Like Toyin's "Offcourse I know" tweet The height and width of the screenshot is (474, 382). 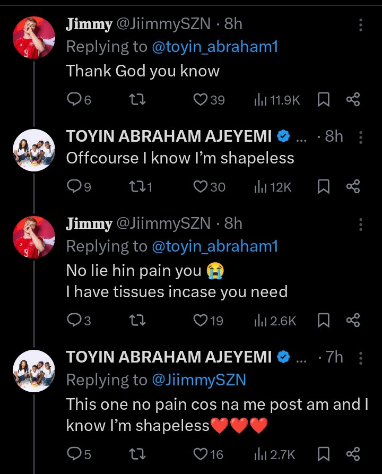[x=201, y=186]
